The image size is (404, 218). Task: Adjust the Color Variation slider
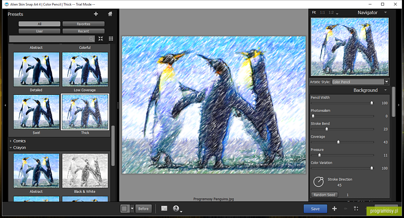coord(342,168)
